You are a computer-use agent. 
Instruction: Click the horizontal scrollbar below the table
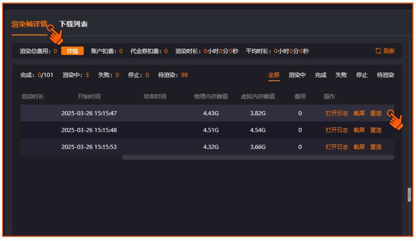click(x=257, y=157)
